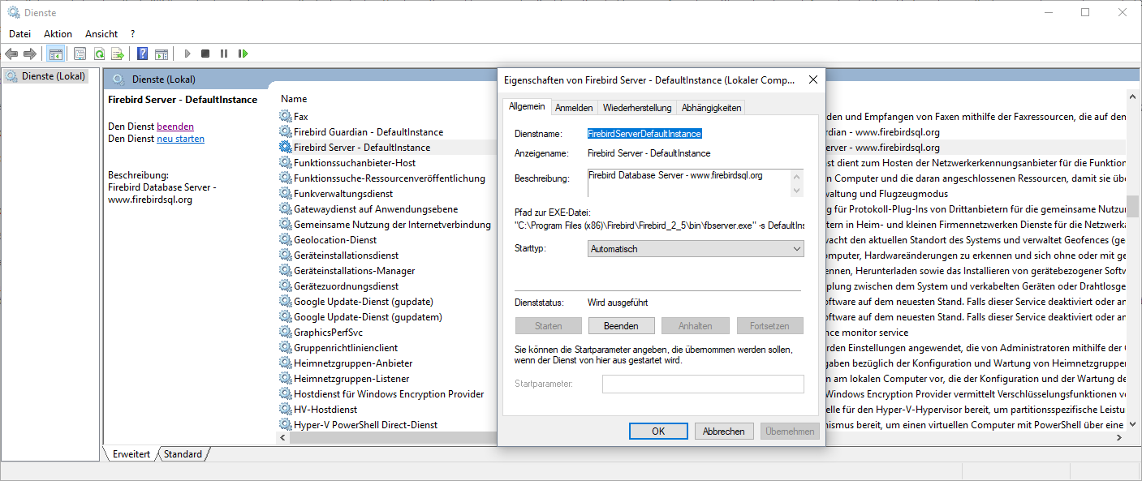Click the Name column header
The height and width of the screenshot is (481, 1142).
pyautogui.click(x=294, y=99)
